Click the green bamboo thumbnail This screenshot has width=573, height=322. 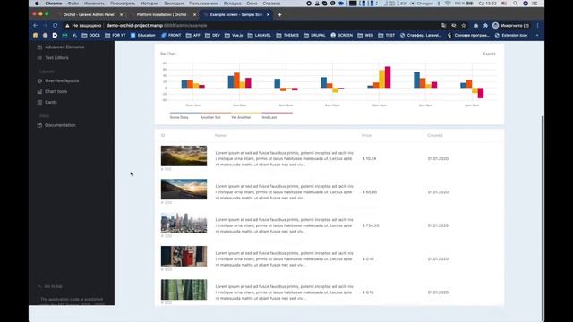[184, 290]
